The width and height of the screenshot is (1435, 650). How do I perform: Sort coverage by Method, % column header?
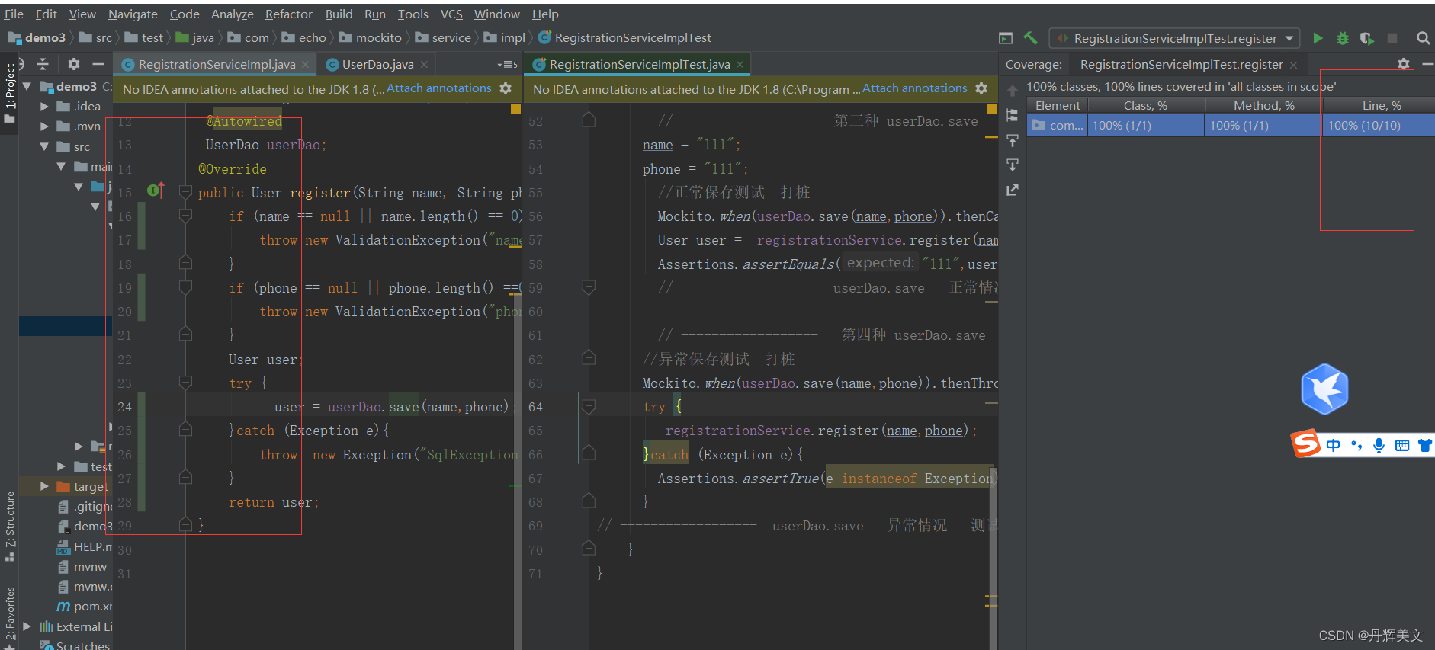(1263, 105)
